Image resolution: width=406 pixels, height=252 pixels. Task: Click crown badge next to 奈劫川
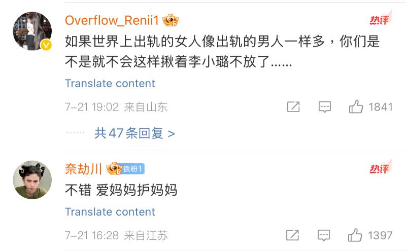coord(114,169)
